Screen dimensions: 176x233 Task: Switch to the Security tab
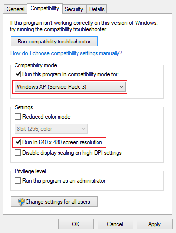click(74, 9)
